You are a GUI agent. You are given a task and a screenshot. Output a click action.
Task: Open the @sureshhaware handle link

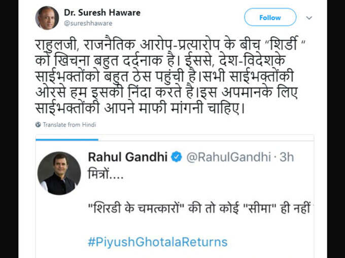(88, 23)
